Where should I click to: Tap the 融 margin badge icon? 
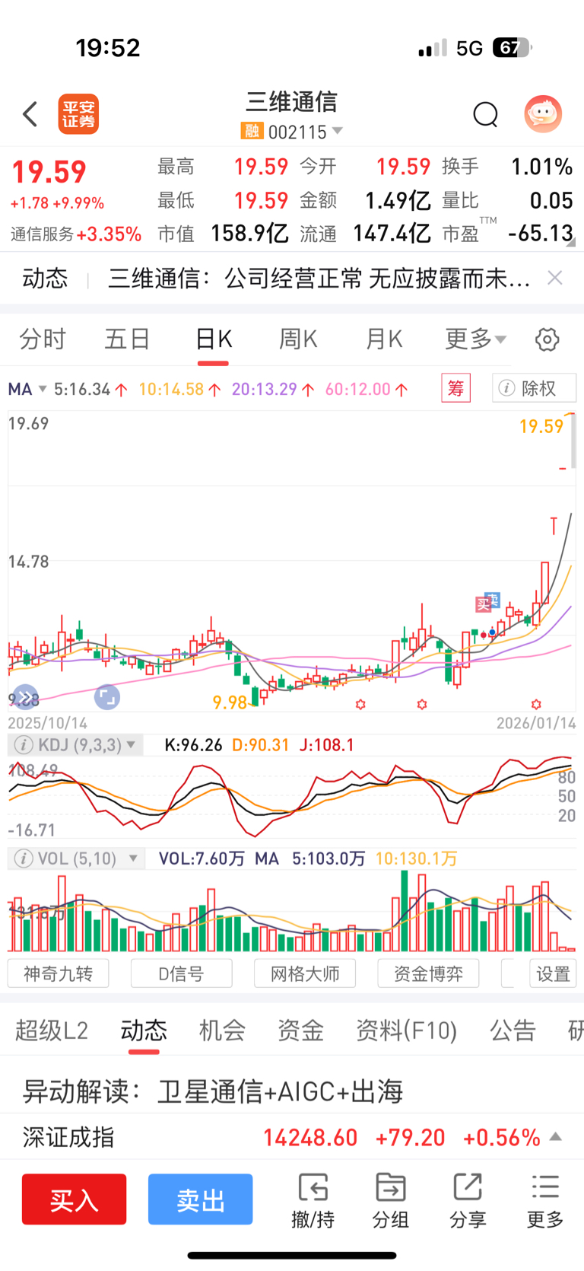252,132
